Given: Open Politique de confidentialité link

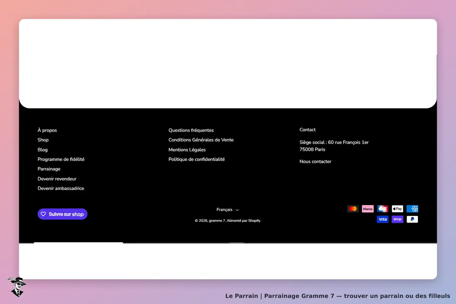Looking at the screenshot, I should 196,159.
